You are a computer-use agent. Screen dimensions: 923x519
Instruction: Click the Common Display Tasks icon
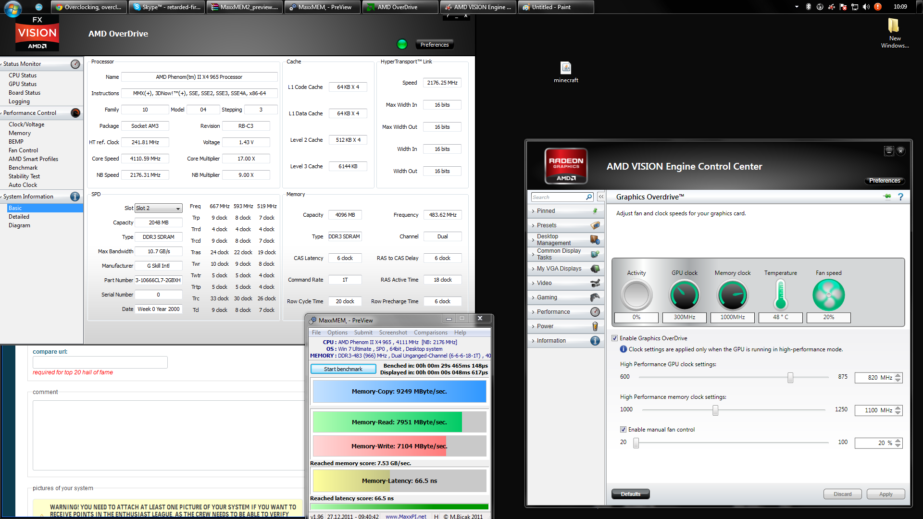click(x=595, y=254)
